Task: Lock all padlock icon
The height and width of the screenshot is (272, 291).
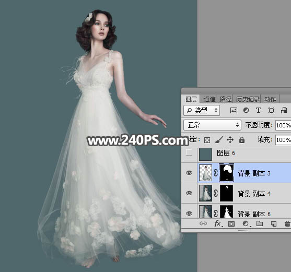Action: 242,140
